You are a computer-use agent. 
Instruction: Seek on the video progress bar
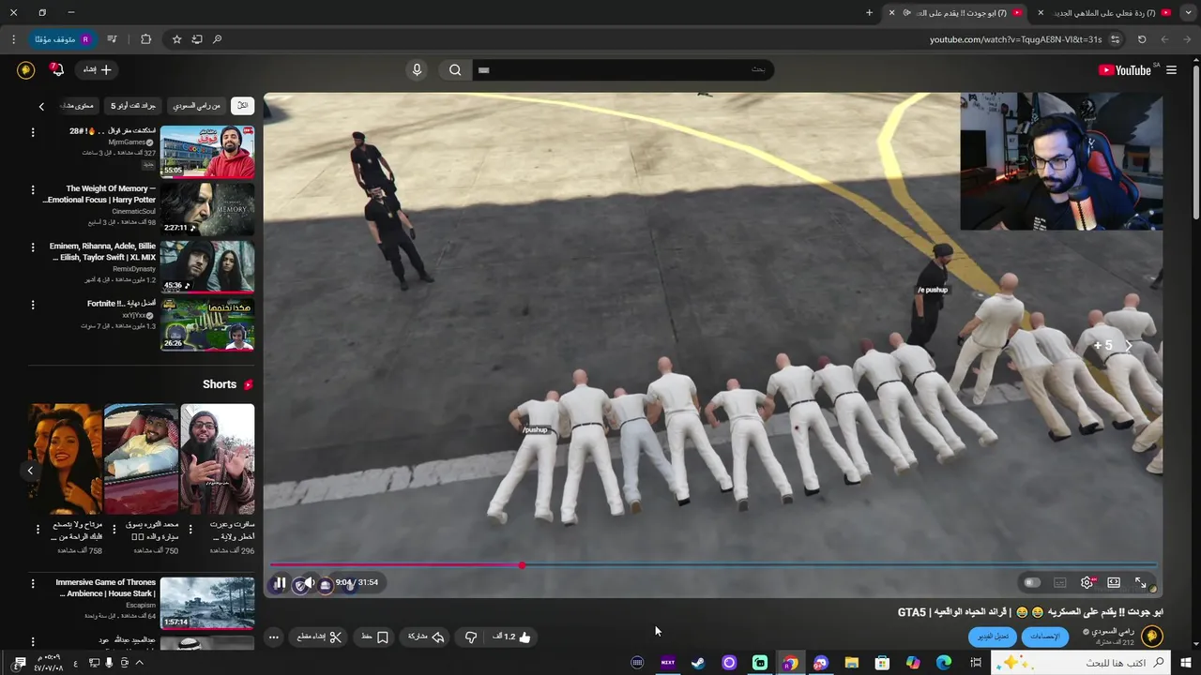pos(713,565)
